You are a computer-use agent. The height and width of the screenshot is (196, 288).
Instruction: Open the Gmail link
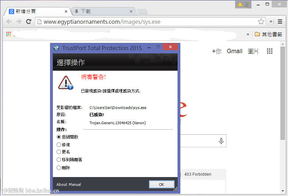[234, 51]
